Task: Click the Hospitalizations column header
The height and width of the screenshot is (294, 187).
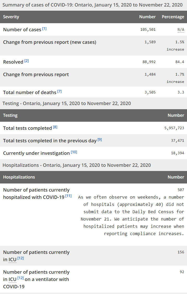Action: (19, 177)
